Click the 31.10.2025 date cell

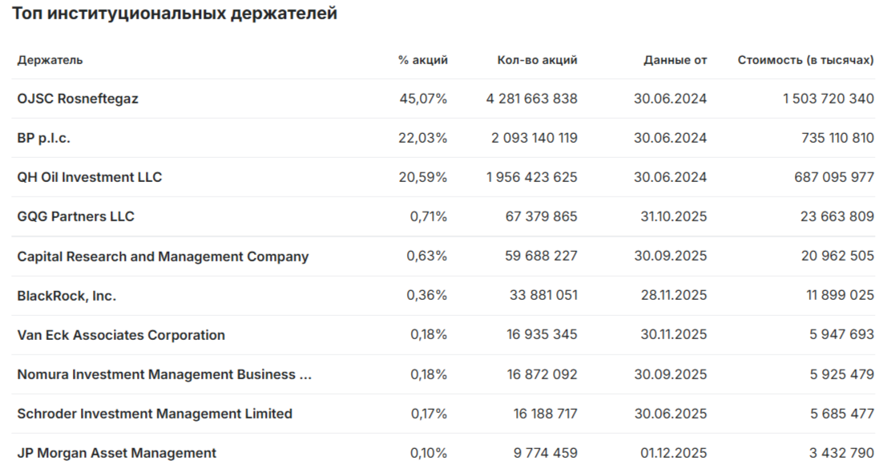tap(671, 216)
